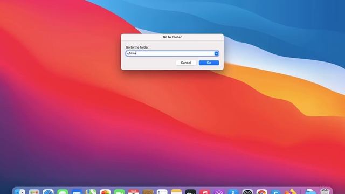Open Music from the Dock
The width and height of the screenshot is (345, 194).
point(205,192)
